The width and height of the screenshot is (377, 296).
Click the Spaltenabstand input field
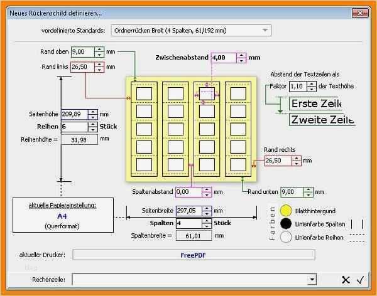point(189,192)
